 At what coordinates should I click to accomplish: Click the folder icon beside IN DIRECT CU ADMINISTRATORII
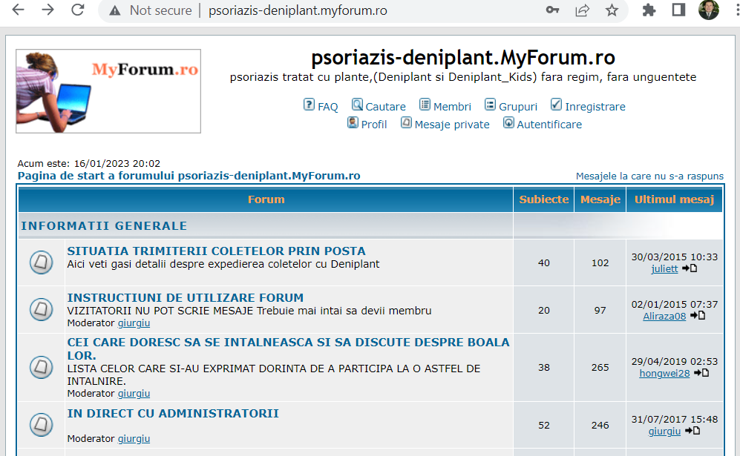coord(41,425)
